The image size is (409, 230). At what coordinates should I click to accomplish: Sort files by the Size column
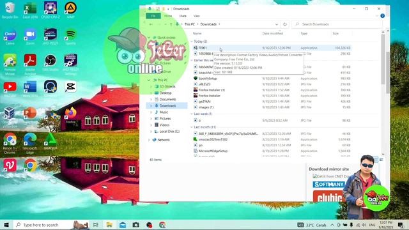click(336, 33)
